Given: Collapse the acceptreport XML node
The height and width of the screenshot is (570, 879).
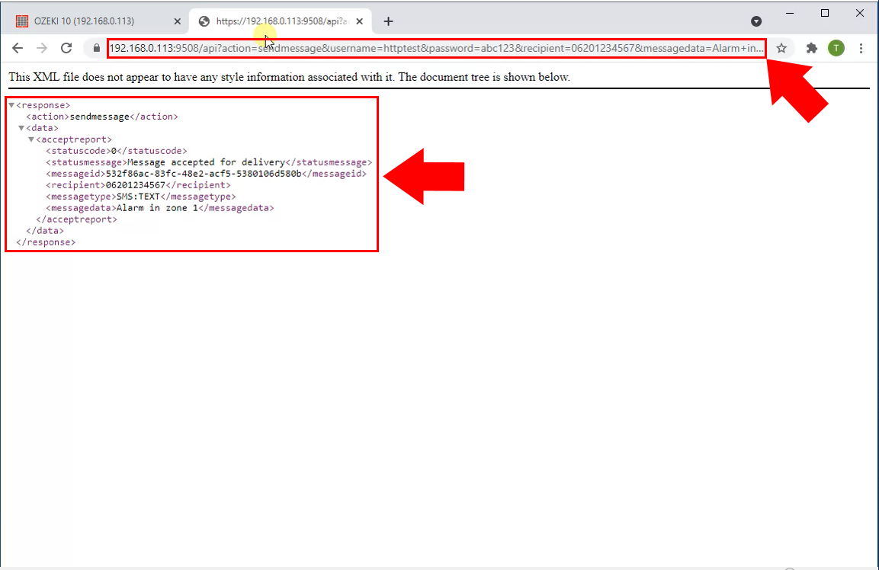Looking at the screenshot, I should pyautogui.click(x=31, y=139).
